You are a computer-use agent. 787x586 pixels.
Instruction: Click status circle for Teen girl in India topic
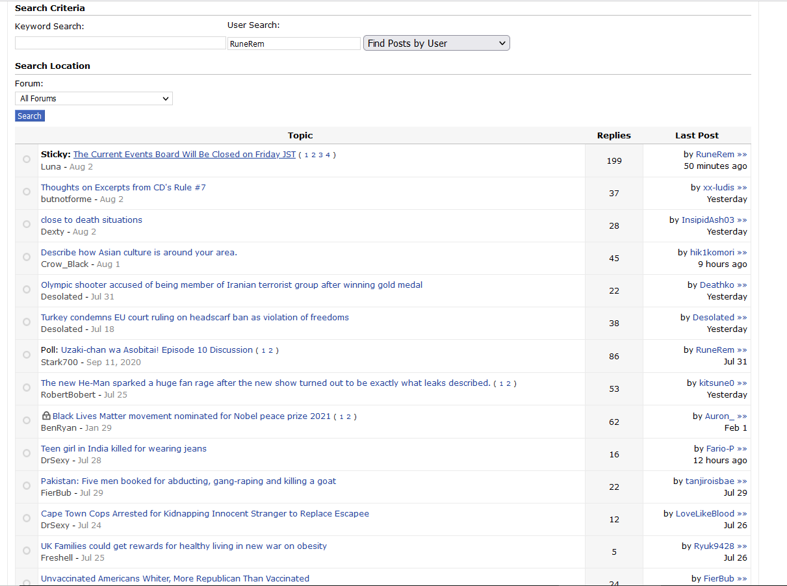27,453
